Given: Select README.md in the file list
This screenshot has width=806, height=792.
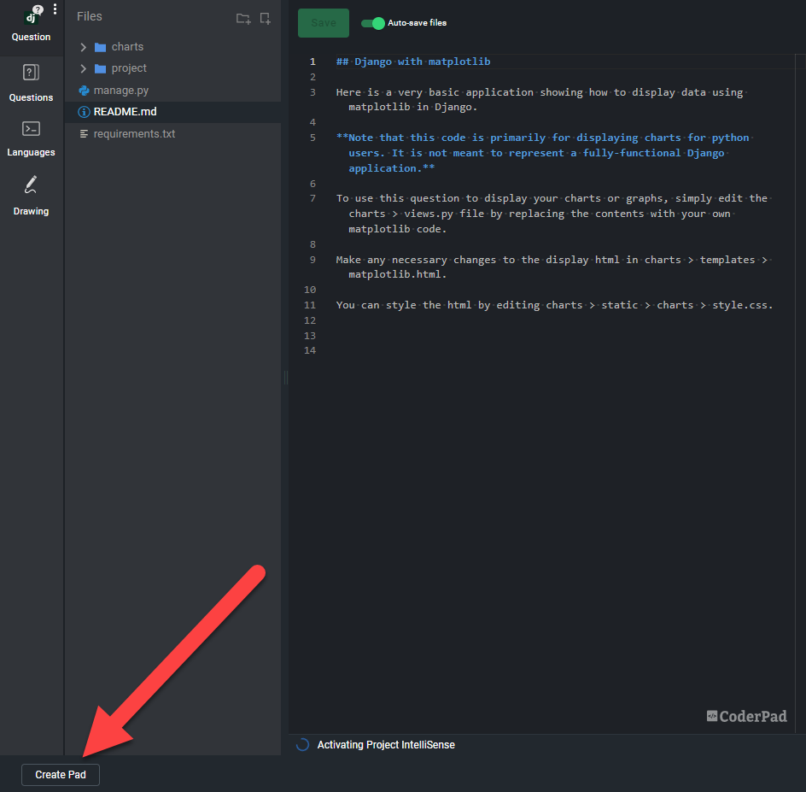Looking at the screenshot, I should click(125, 111).
